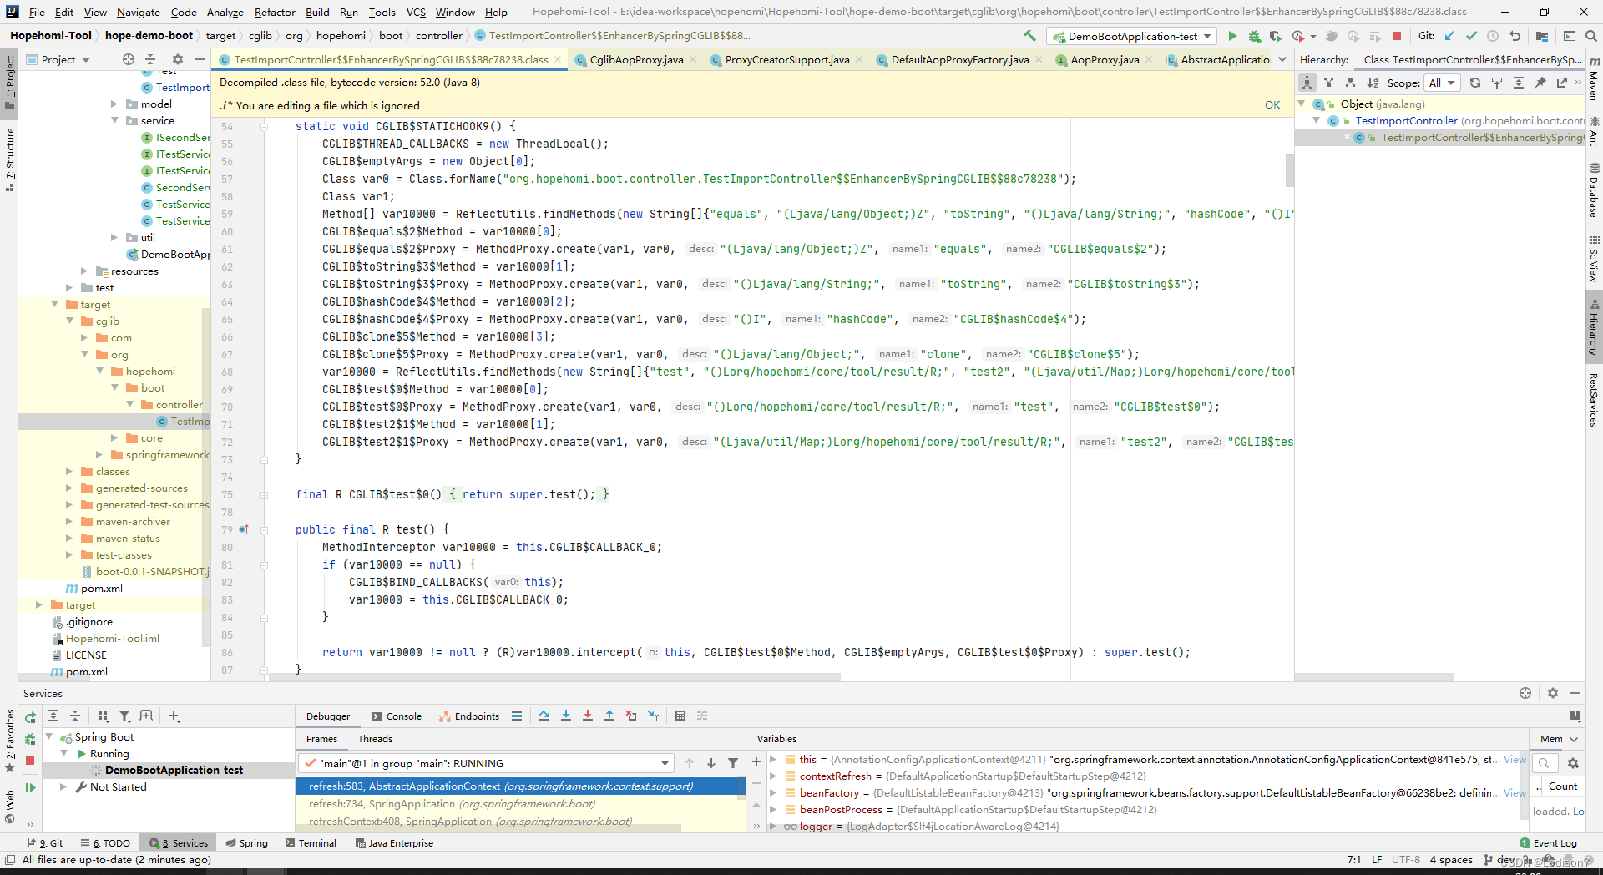
Task: Filter services with funnel icon
Action: 125,716
